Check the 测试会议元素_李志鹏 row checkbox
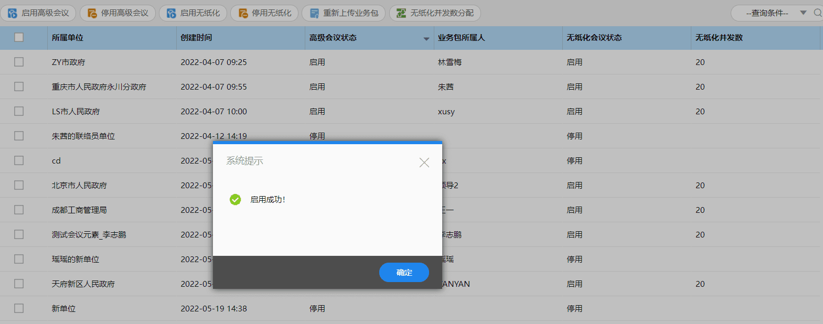 point(19,234)
